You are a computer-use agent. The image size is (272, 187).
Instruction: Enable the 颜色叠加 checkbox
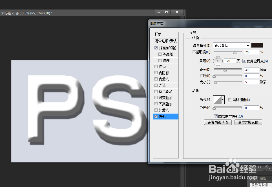156,92
